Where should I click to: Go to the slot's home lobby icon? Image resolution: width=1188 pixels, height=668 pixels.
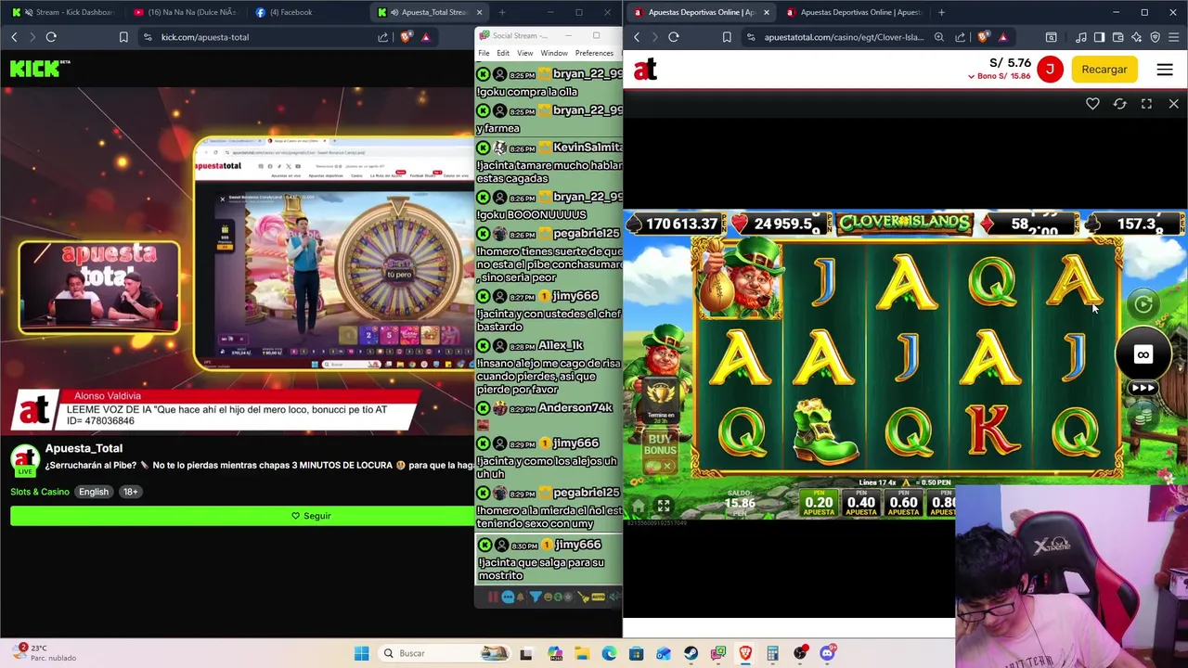click(639, 506)
